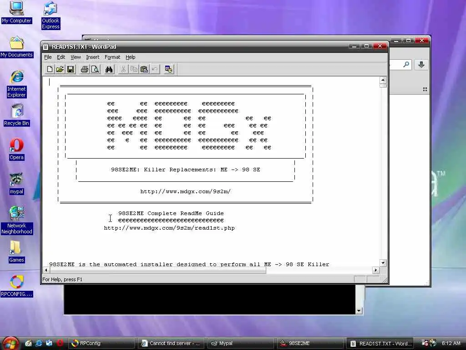The width and height of the screenshot is (466, 350).
Task: Click the 'Killer Replacements: ME -> 98 SE' line
Action: 202,170
